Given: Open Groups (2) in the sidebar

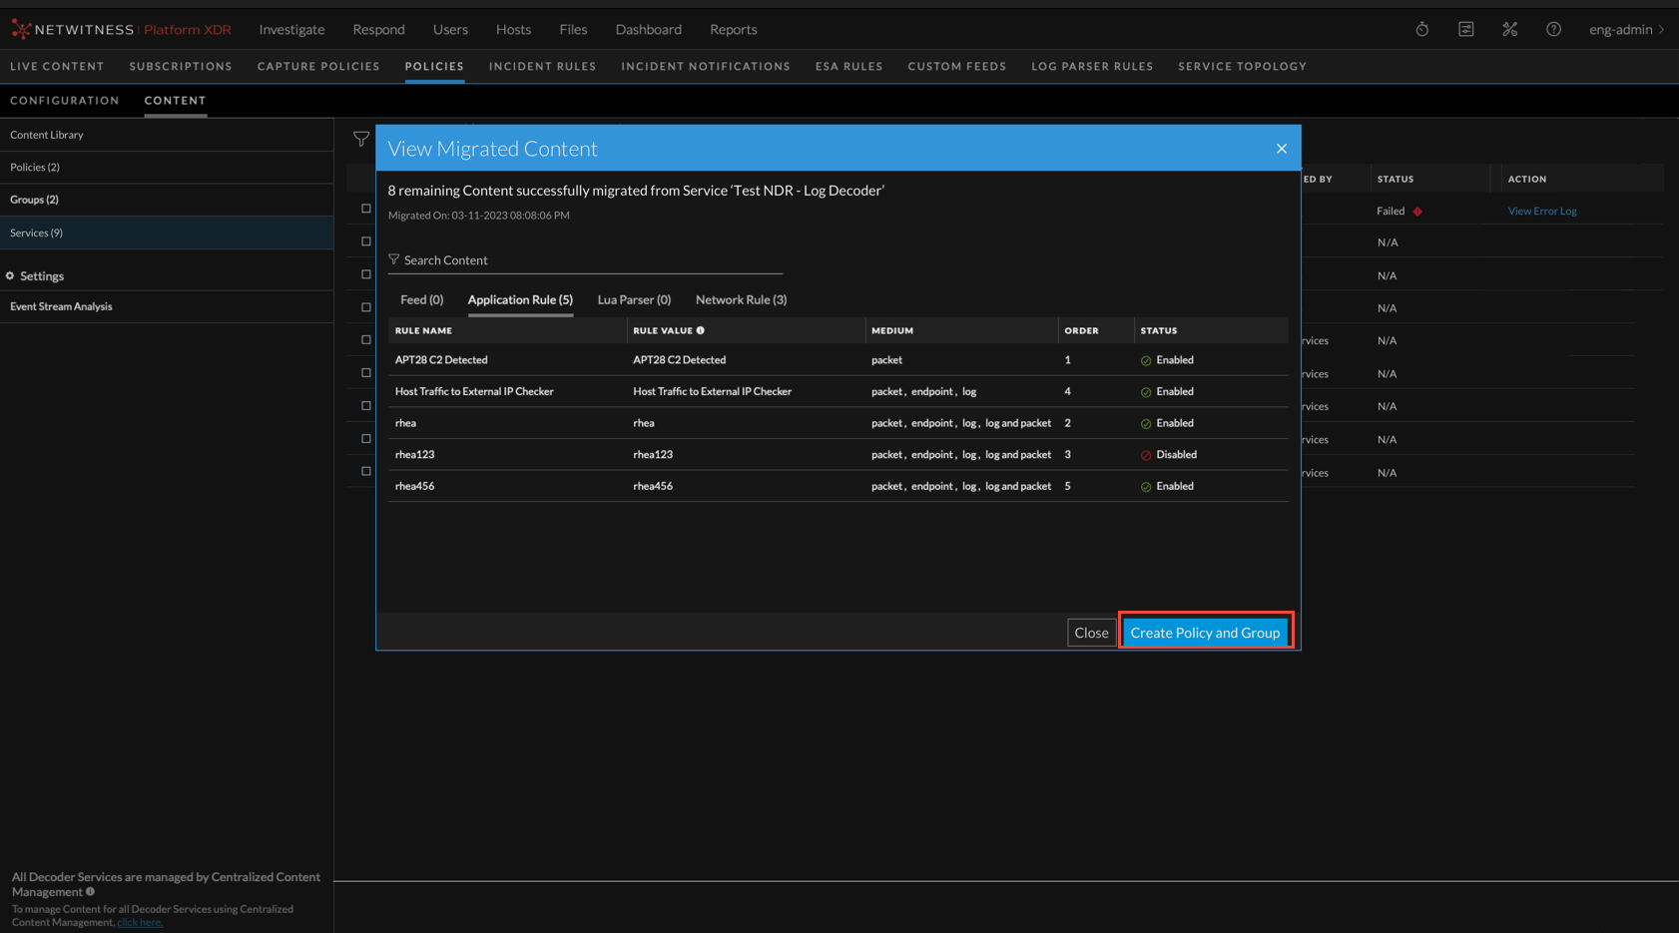Looking at the screenshot, I should [x=35, y=200].
